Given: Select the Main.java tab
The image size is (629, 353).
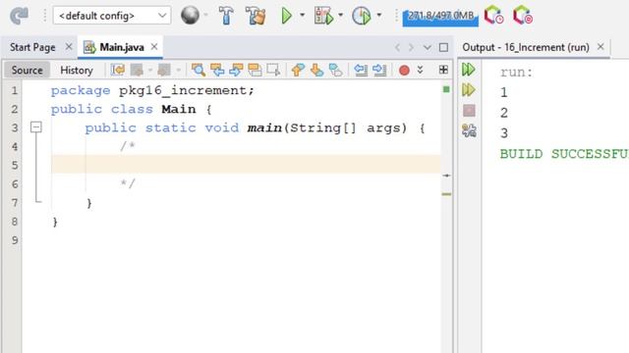Looking at the screenshot, I should coord(121,47).
